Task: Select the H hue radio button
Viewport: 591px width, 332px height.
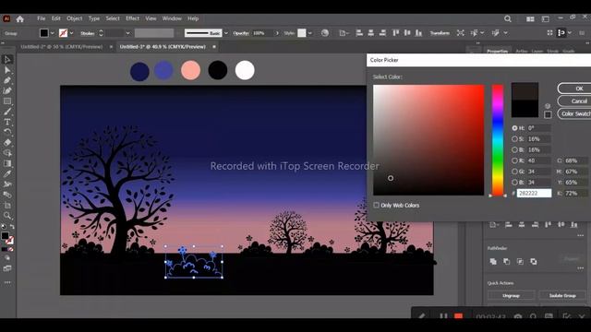Action: click(514, 128)
